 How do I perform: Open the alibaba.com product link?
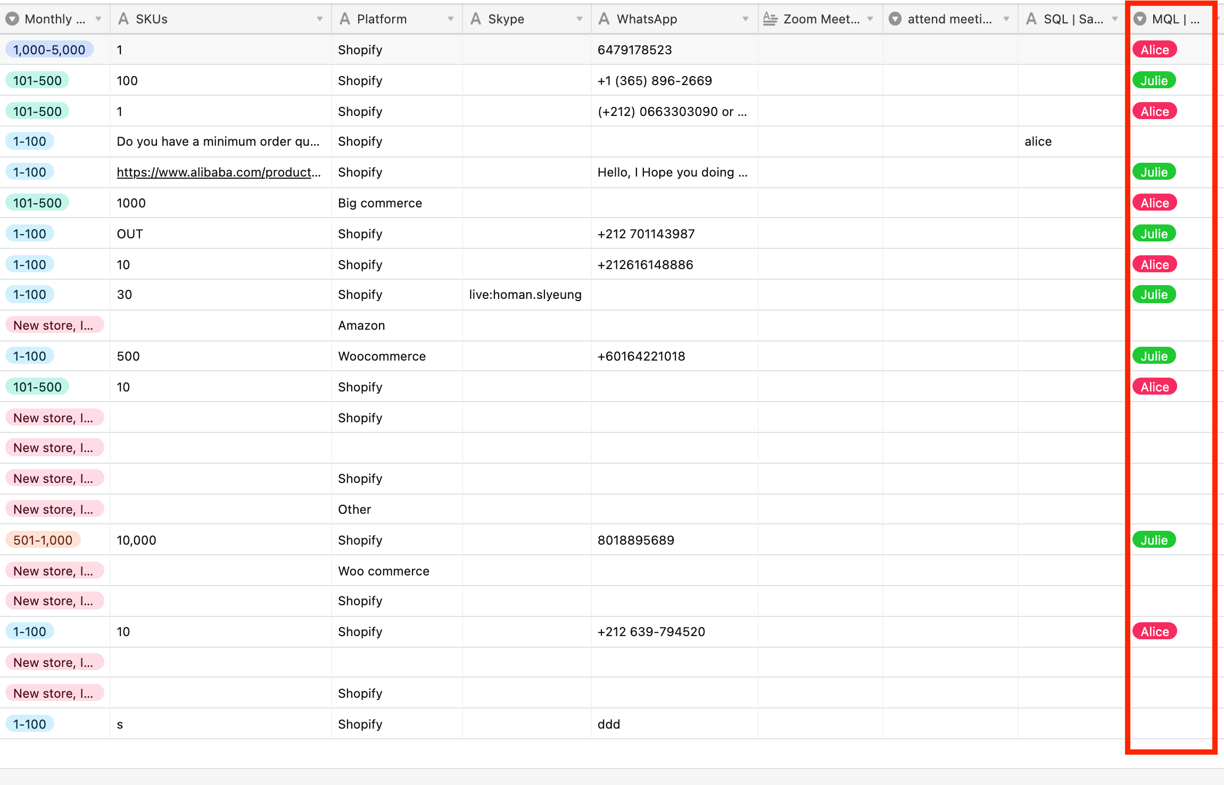click(219, 172)
